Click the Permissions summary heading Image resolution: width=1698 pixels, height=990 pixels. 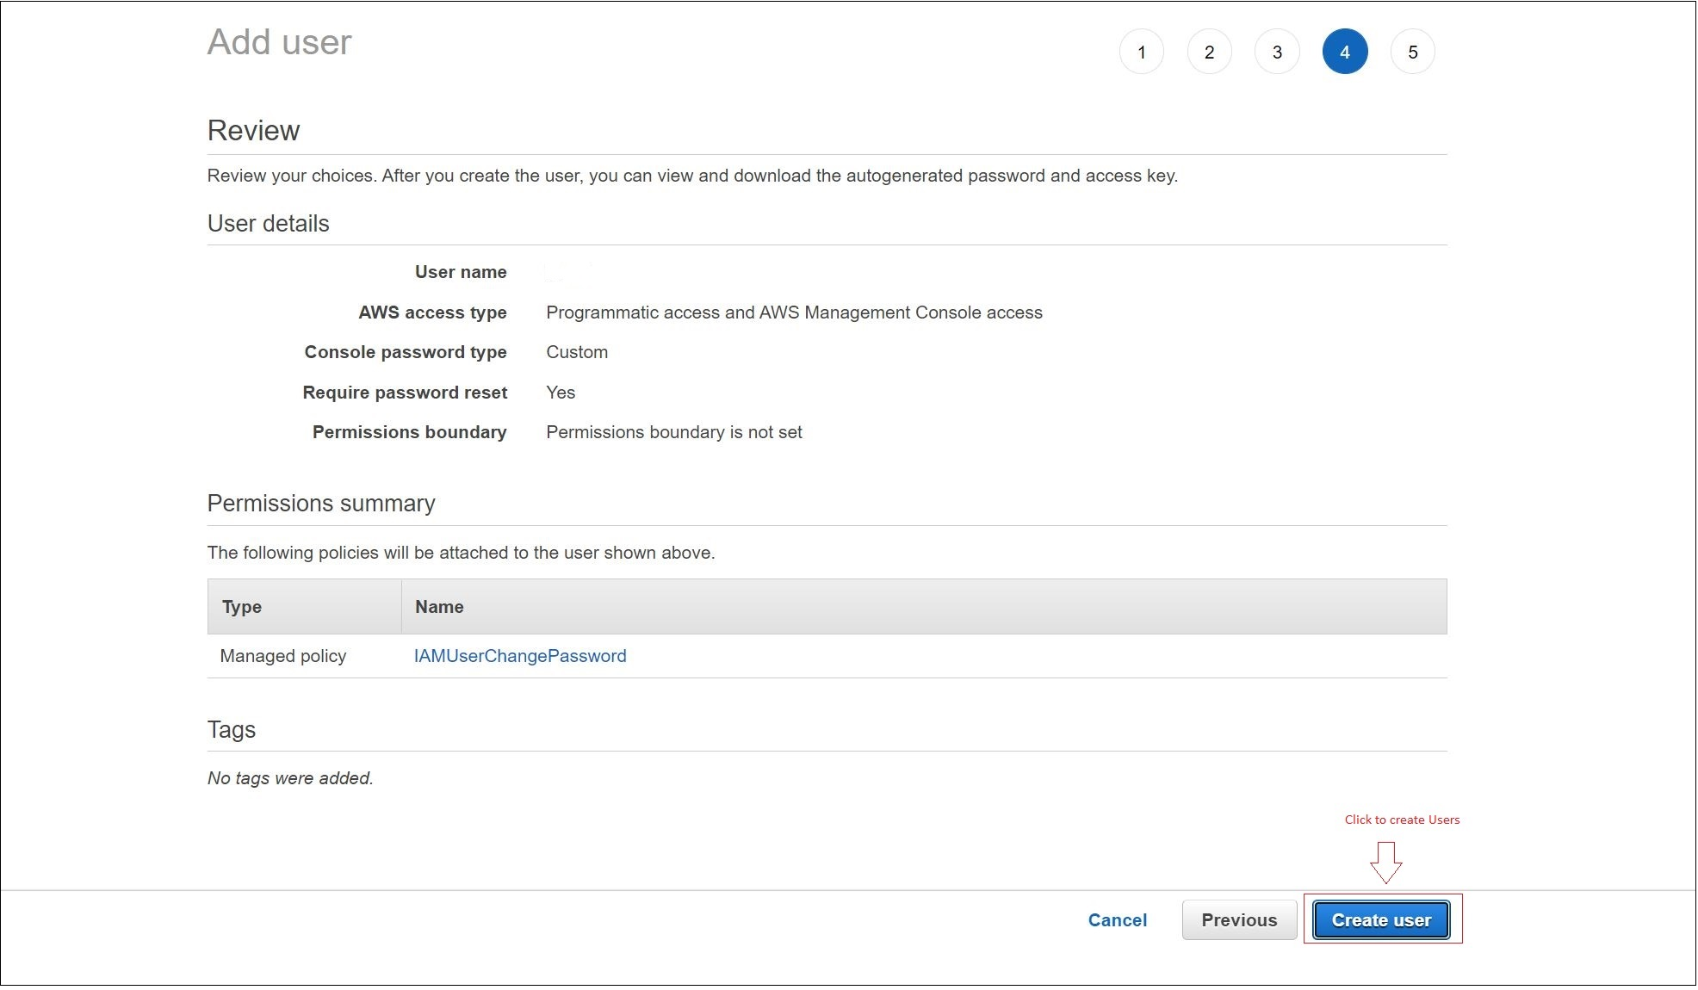(321, 503)
